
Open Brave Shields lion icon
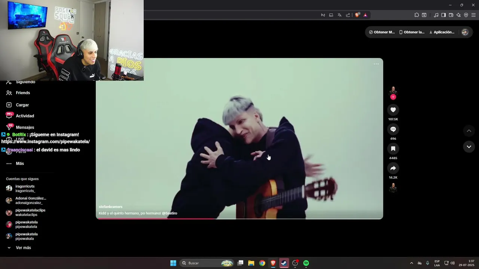click(x=357, y=15)
